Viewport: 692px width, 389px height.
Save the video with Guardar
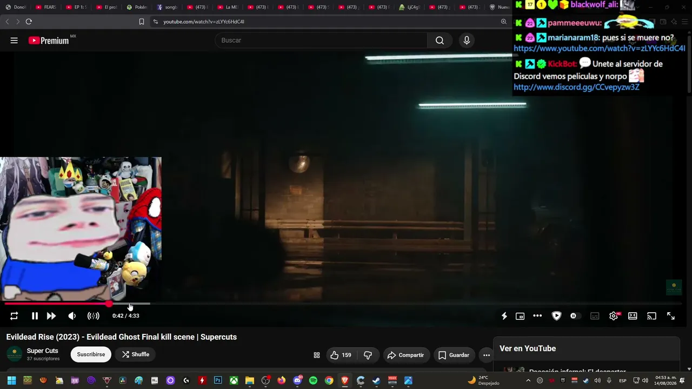point(453,355)
